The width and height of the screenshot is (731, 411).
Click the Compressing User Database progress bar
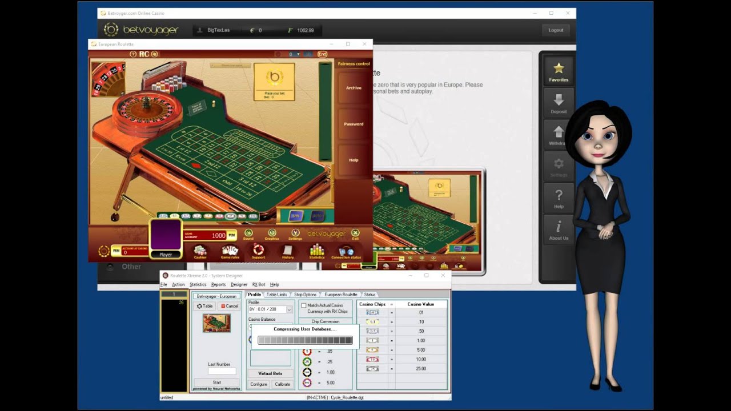pyautogui.click(x=305, y=340)
